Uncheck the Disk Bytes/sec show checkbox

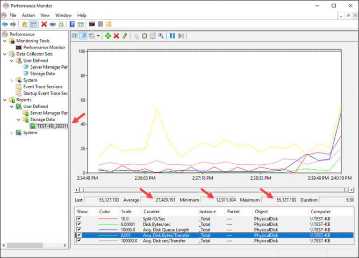[79, 224]
